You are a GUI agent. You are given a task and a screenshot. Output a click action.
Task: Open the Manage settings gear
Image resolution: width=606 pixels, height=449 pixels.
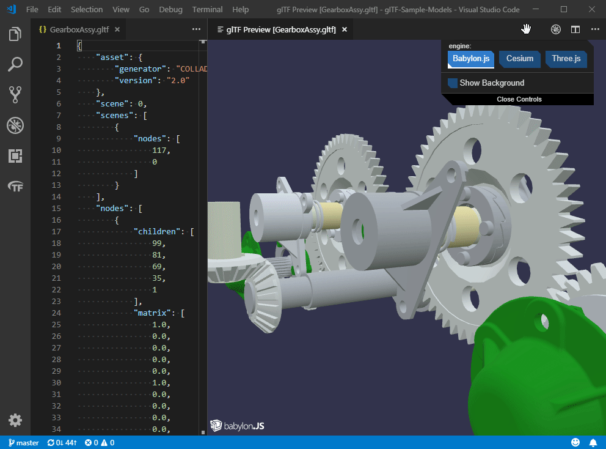coord(15,420)
